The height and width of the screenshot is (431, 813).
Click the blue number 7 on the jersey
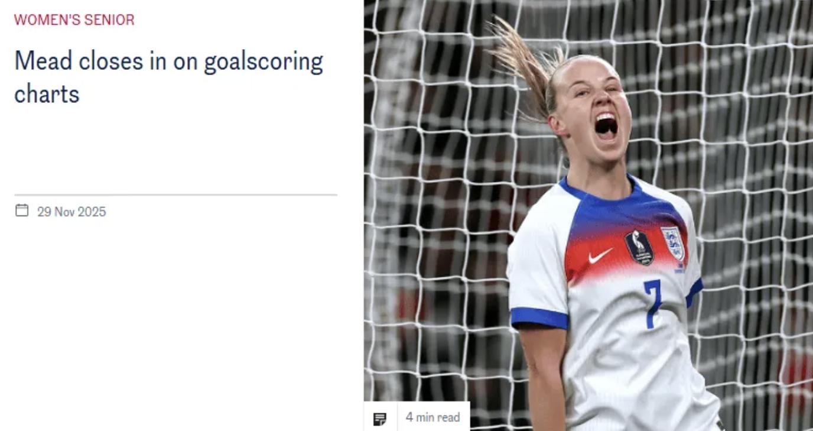(653, 304)
